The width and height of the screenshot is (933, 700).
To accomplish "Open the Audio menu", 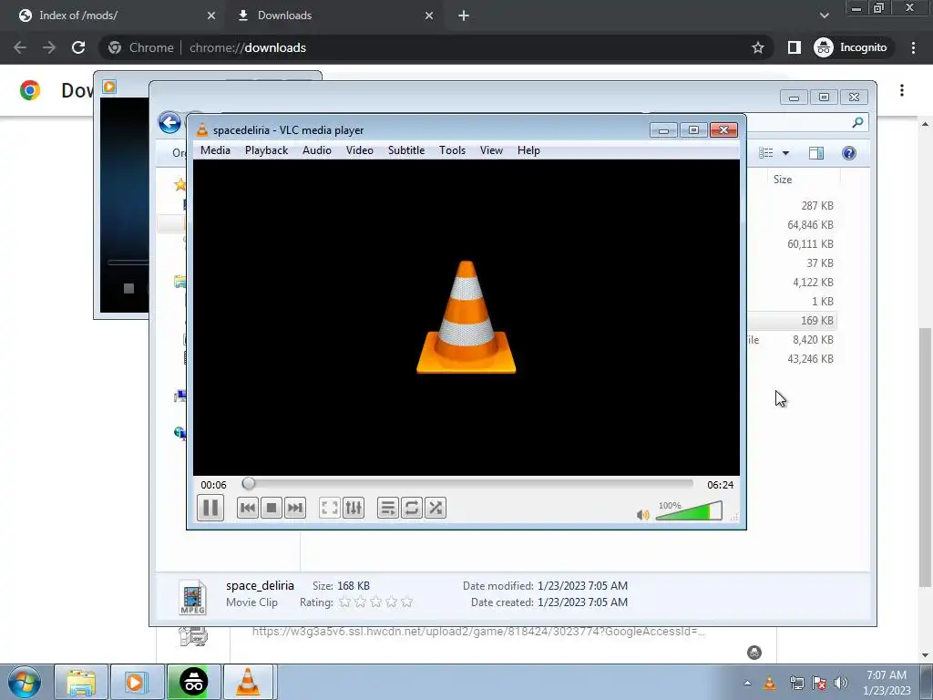I will (x=316, y=150).
